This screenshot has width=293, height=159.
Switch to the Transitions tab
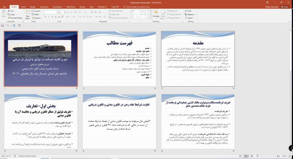[x=44, y=7]
